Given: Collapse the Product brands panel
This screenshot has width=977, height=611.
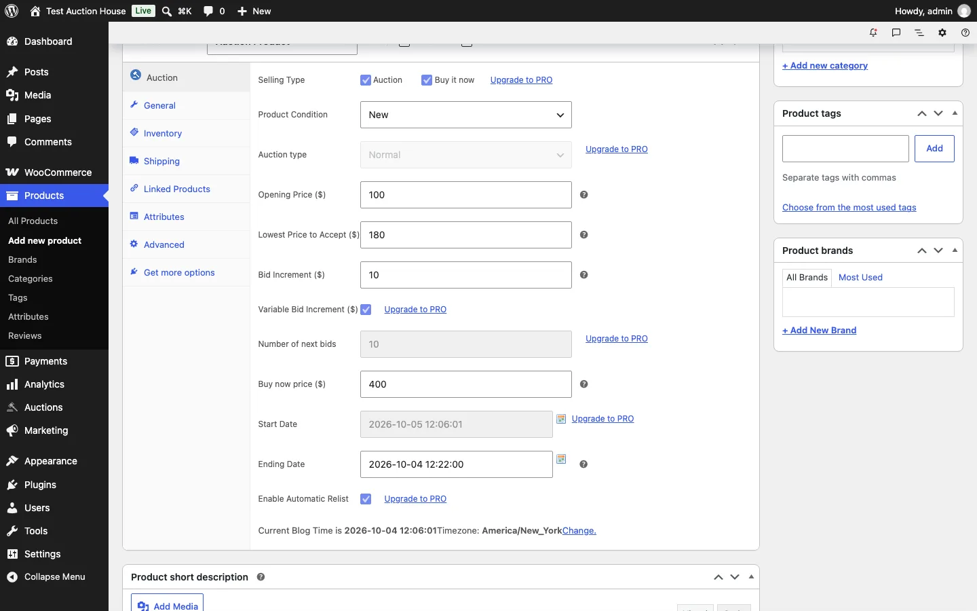Looking at the screenshot, I should (955, 251).
